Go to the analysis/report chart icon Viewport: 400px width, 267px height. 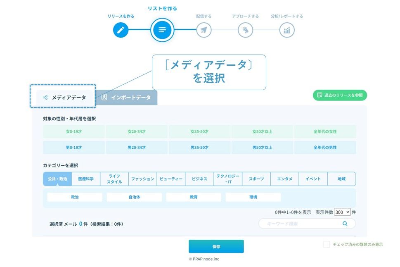(x=287, y=30)
